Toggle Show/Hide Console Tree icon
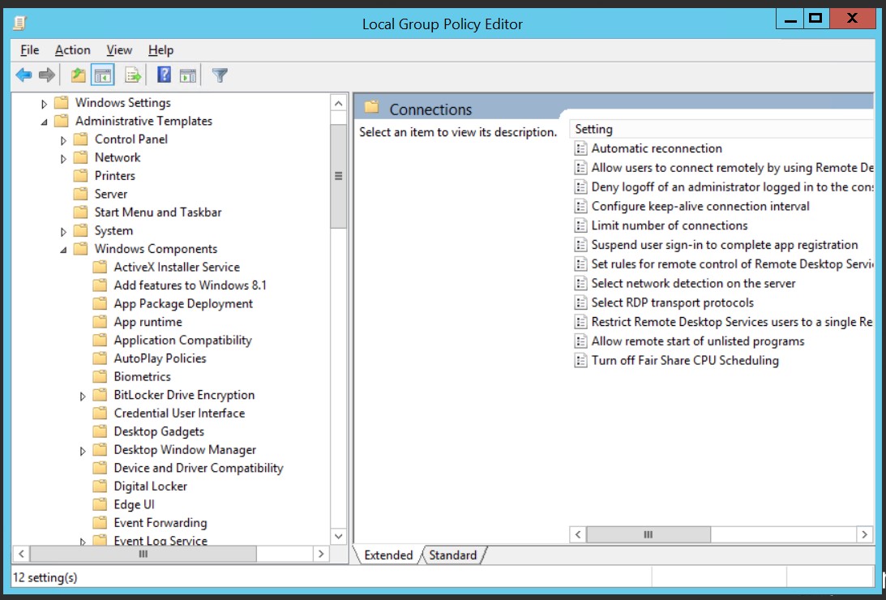This screenshot has width=886, height=600. click(102, 75)
